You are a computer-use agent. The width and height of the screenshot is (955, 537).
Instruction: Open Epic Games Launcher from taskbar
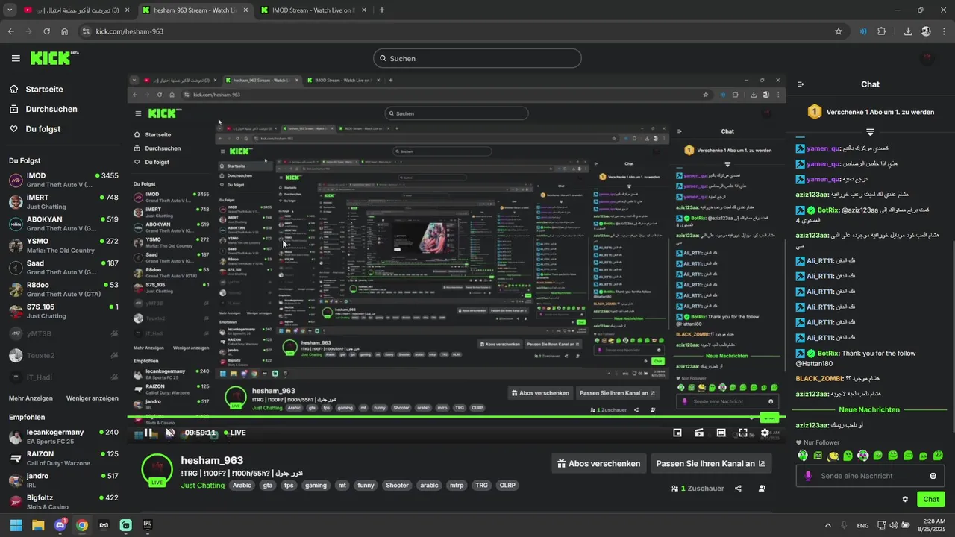(148, 525)
